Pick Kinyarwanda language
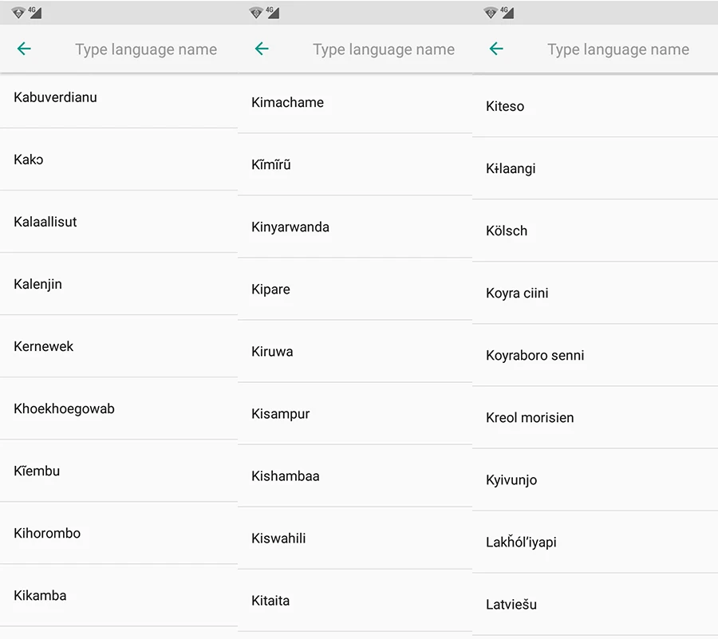The width and height of the screenshot is (718, 639). point(355,227)
